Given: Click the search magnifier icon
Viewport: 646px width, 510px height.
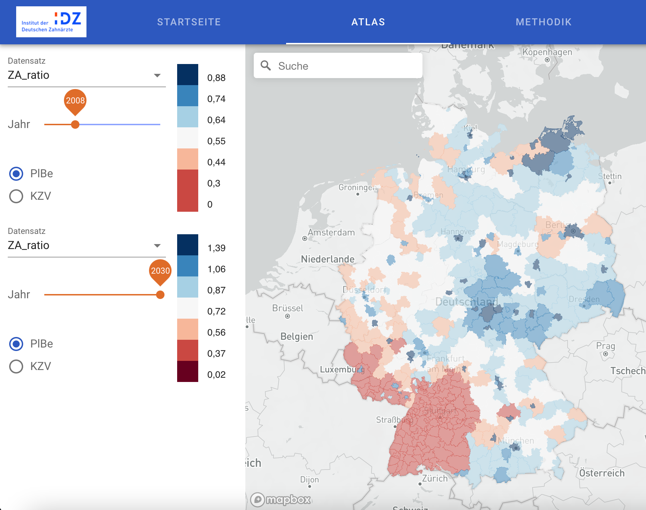Looking at the screenshot, I should coord(266,66).
